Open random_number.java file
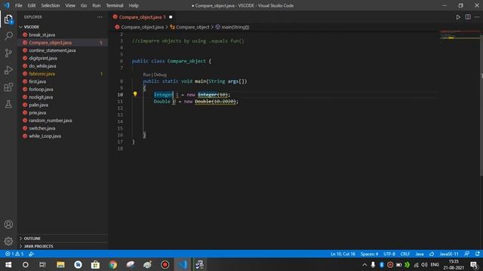The width and height of the screenshot is (483, 271). coord(51,120)
